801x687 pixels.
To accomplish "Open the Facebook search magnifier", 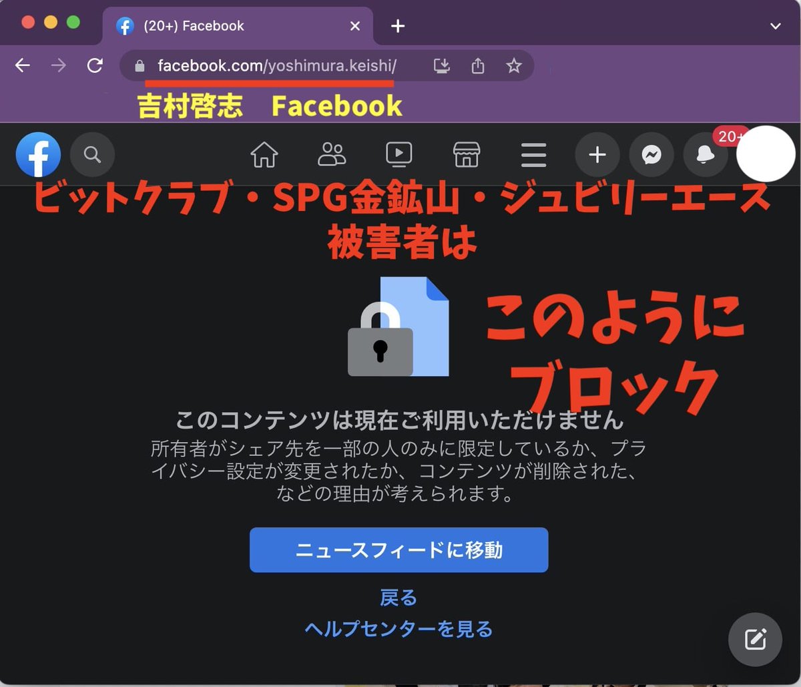I will tap(92, 155).
